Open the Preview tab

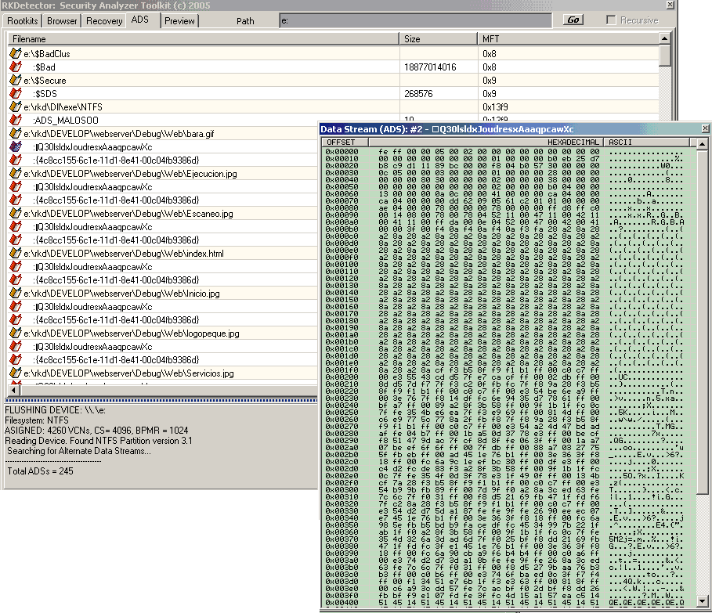pos(179,20)
